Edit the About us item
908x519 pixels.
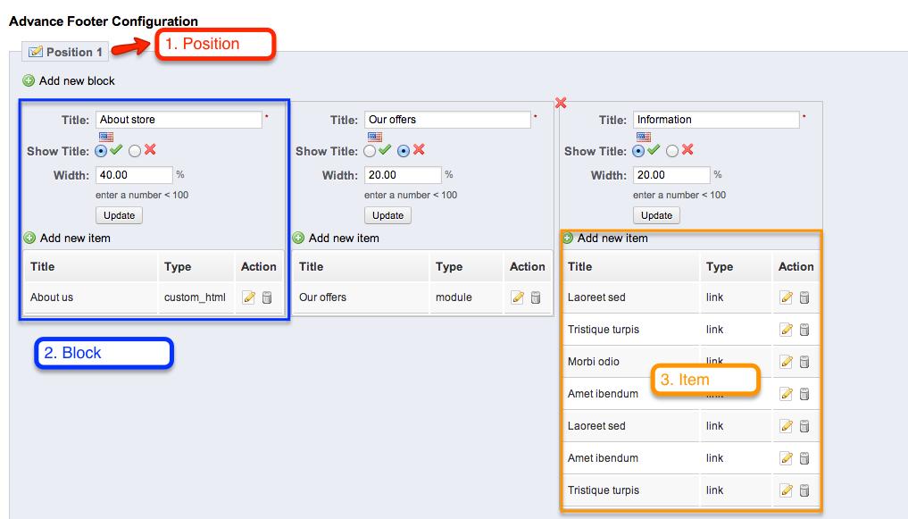click(249, 297)
